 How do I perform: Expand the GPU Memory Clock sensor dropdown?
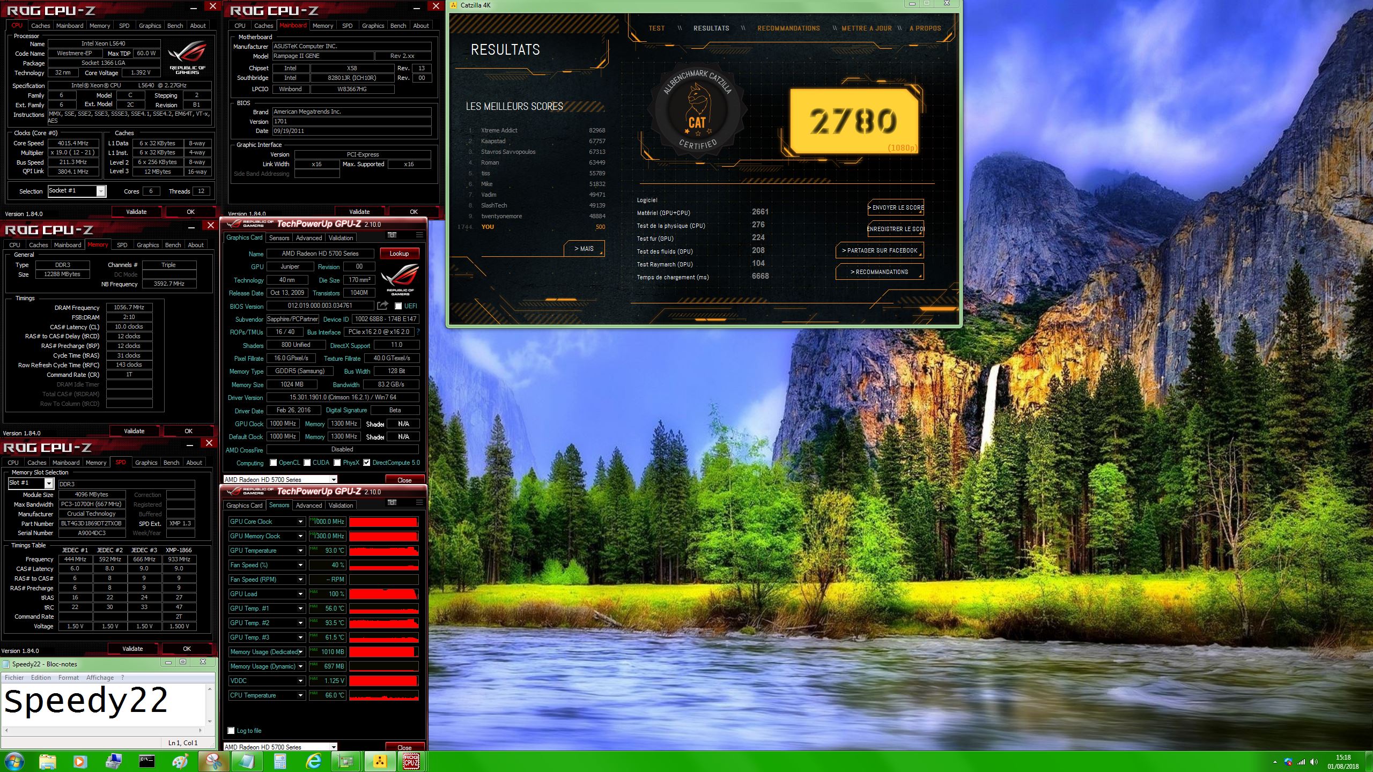(x=300, y=536)
